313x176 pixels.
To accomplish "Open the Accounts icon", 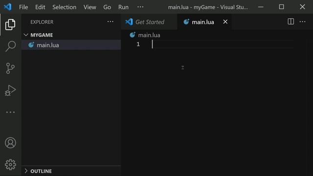I will tap(10, 143).
